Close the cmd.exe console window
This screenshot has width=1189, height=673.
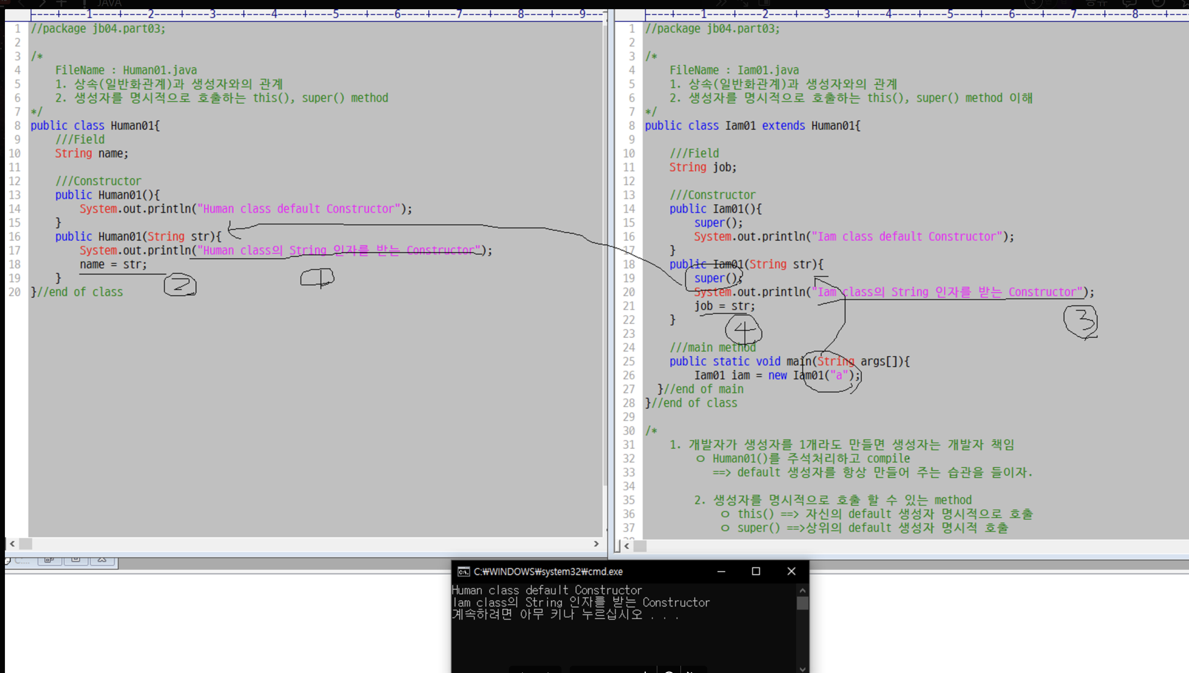pos(791,572)
